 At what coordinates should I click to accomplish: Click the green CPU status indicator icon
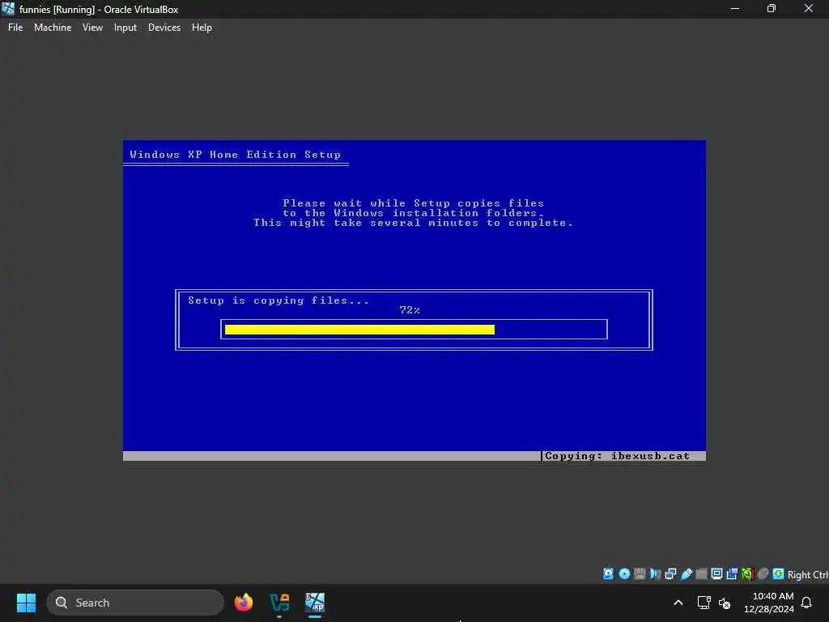(x=747, y=574)
